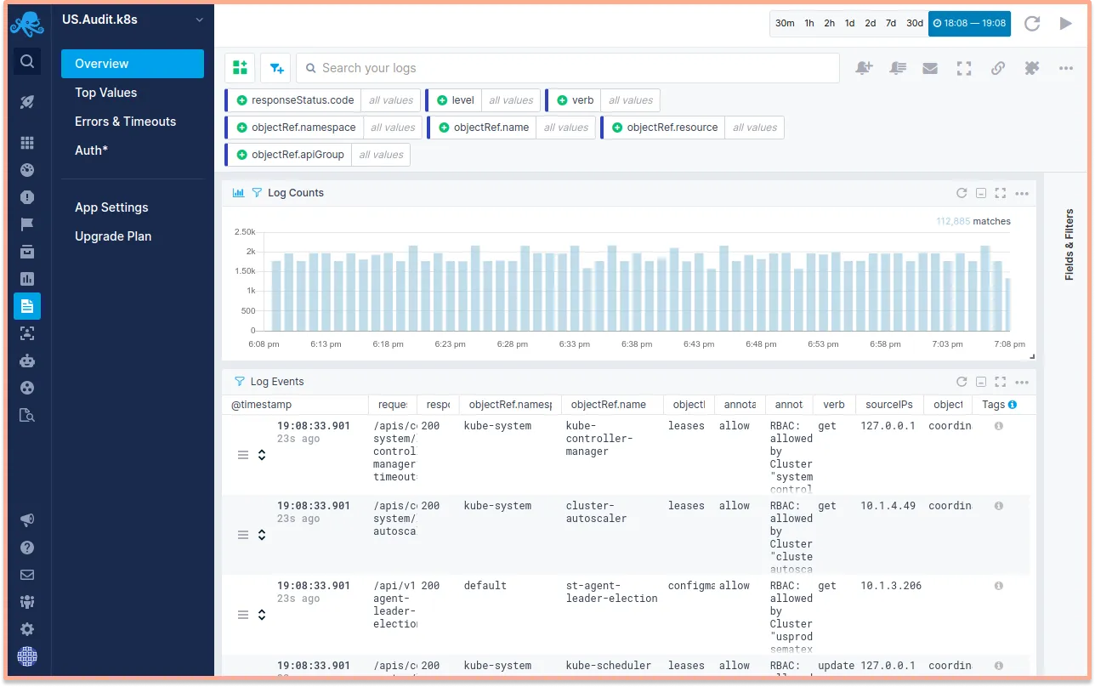The image size is (1095, 687).
Task: Open objectRef.resource filter values
Action: pyautogui.click(x=755, y=128)
